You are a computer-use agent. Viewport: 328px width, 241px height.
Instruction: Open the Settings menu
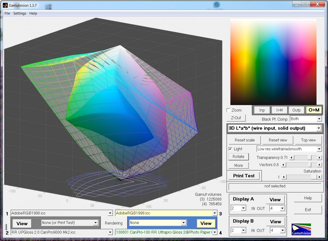pyautogui.click(x=20, y=13)
